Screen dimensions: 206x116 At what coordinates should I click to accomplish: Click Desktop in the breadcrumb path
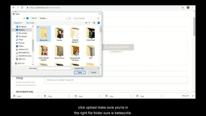click(x=43, y=18)
